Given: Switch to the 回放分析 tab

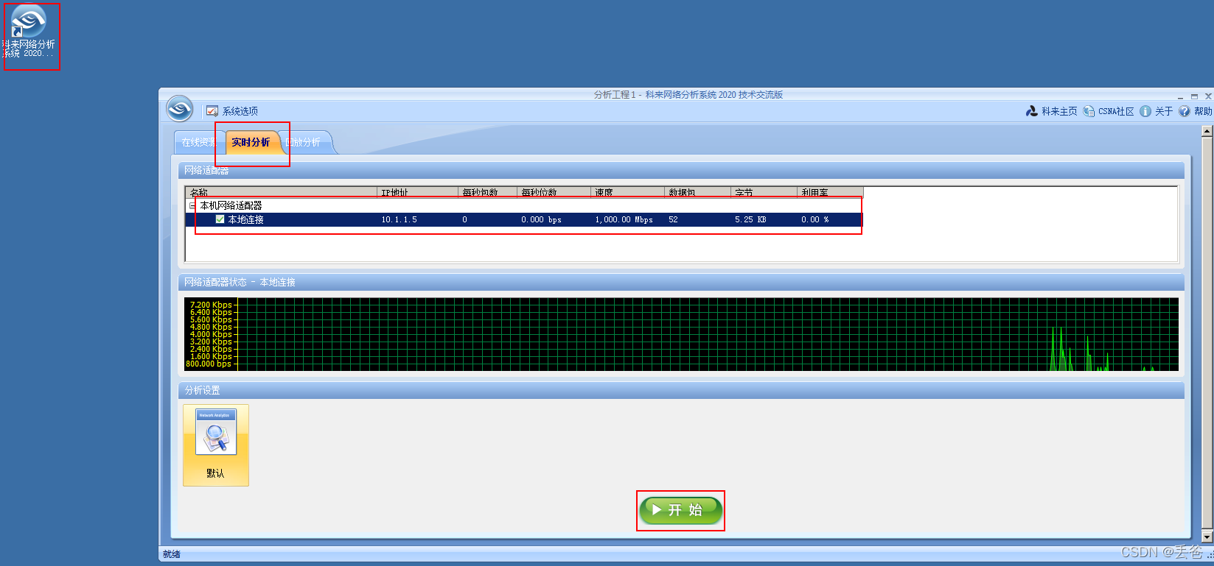Looking at the screenshot, I should 304,142.
